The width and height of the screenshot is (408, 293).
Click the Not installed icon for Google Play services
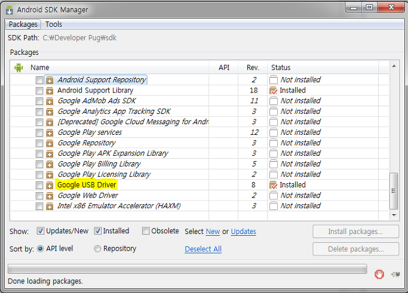coord(274,132)
